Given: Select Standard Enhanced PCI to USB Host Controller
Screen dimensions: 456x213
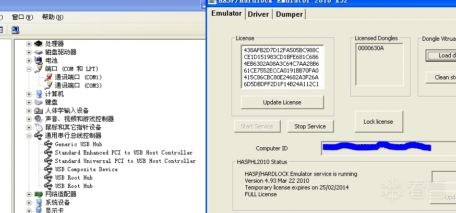Looking at the screenshot, I should pos(124,152).
